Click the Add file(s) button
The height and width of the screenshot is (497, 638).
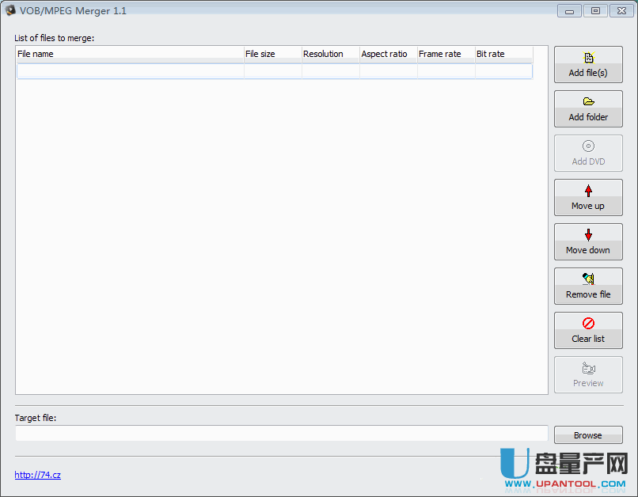click(x=588, y=64)
